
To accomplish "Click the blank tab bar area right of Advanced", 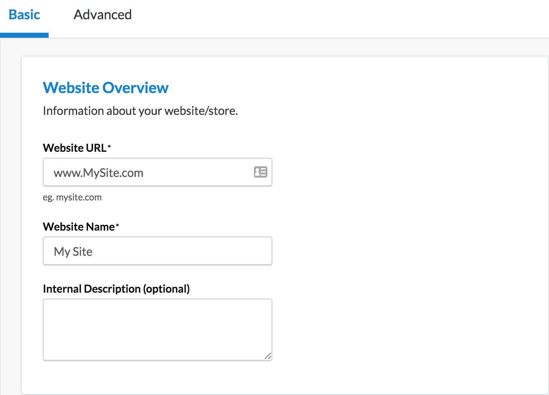I will coord(335,17).
